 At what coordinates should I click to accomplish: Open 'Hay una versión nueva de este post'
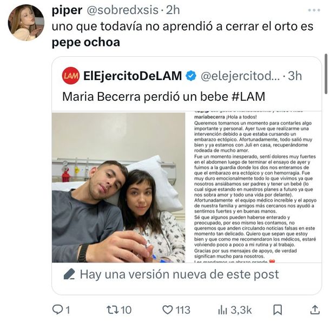pyautogui.click(x=178, y=274)
